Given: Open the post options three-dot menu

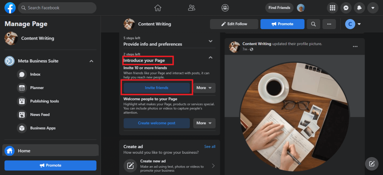Looking at the screenshot, I should click(x=355, y=47).
